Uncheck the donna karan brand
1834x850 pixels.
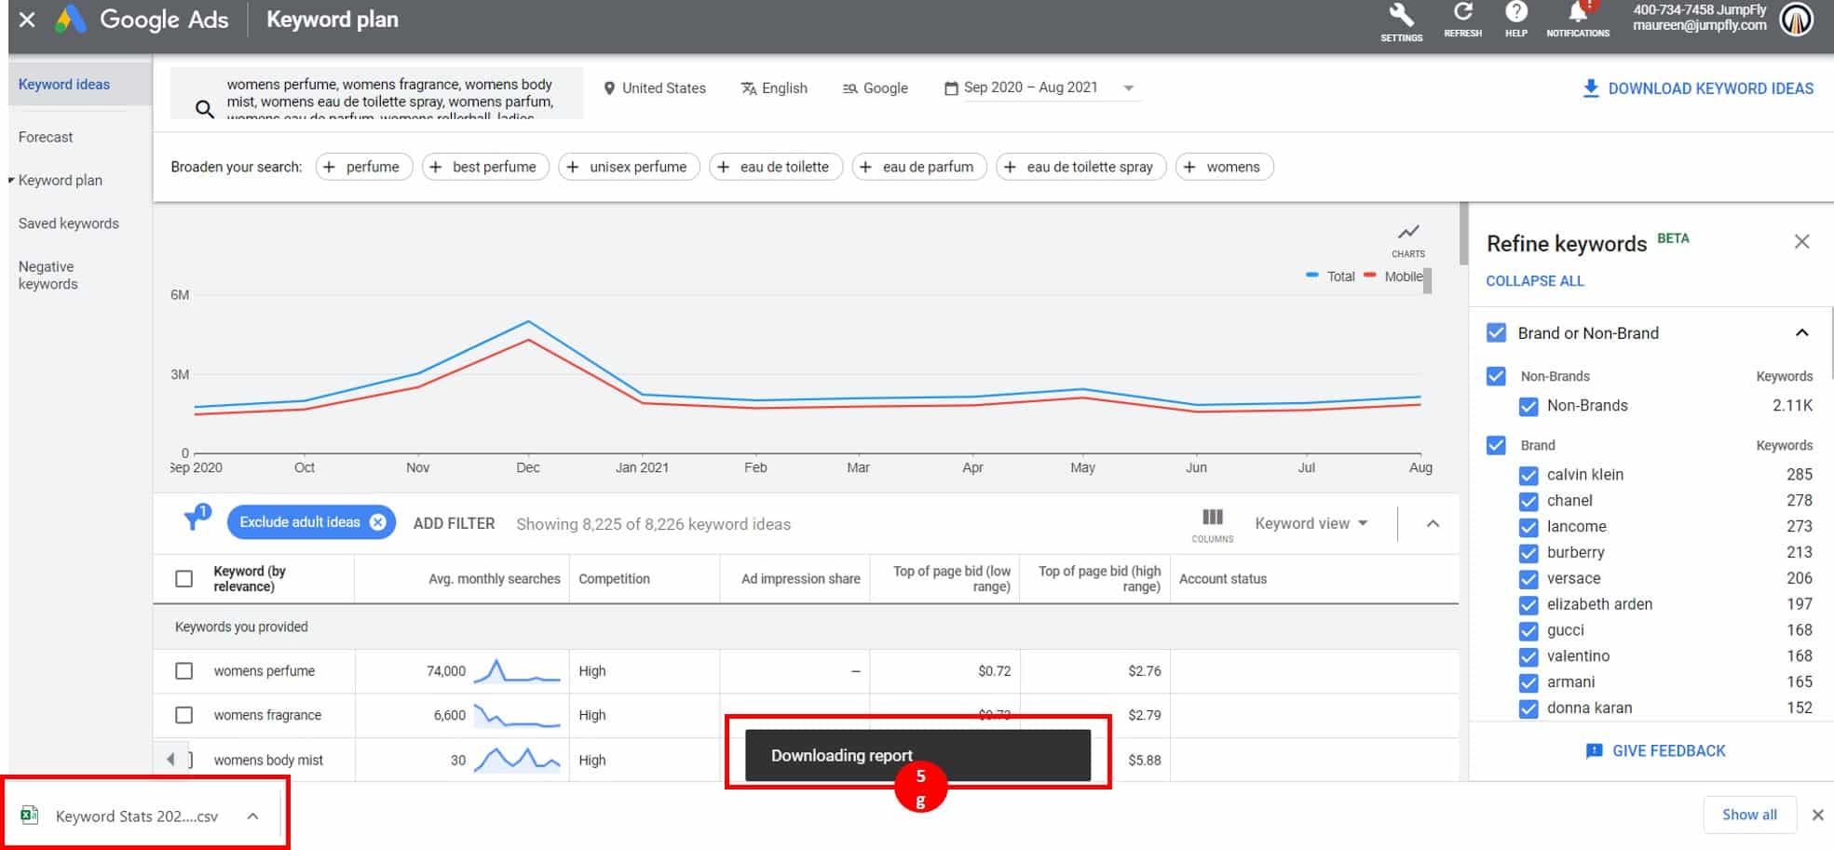(x=1528, y=708)
